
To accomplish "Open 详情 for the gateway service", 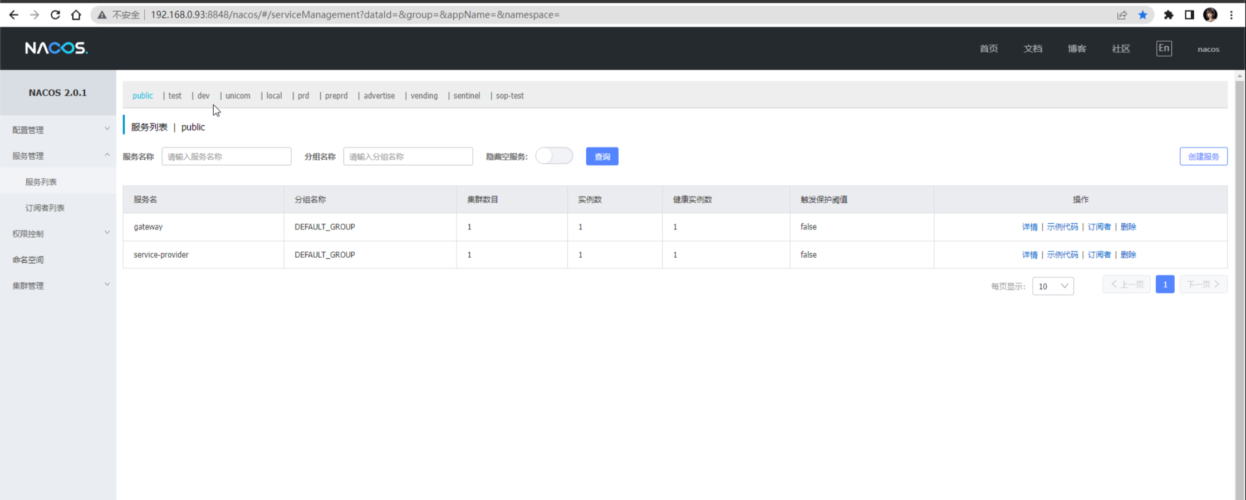I will point(1029,227).
